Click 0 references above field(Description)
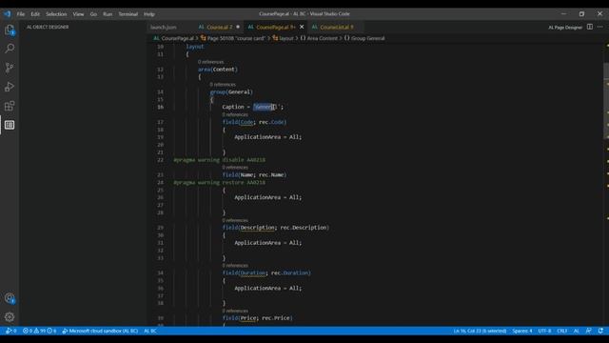Viewport: 609px width, 343px height. click(235, 220)
